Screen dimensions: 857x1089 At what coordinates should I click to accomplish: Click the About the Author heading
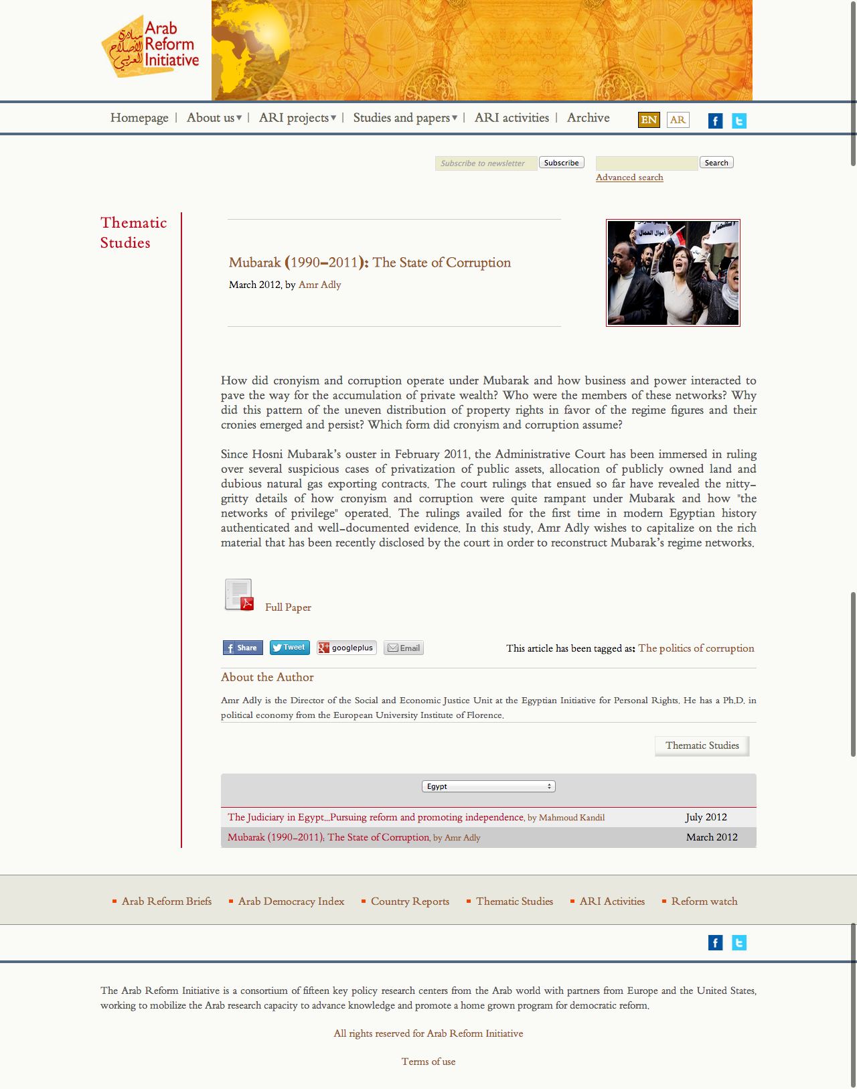[x=267, y=677]
